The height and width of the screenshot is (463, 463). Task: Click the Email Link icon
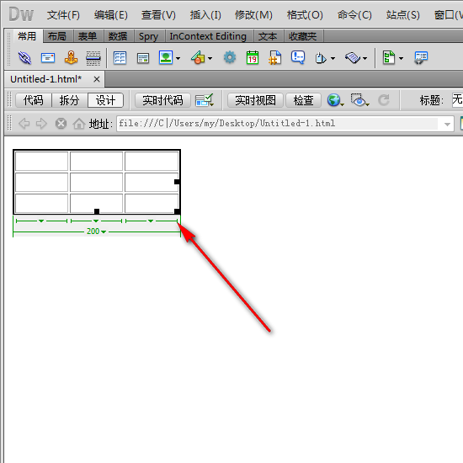48,58
